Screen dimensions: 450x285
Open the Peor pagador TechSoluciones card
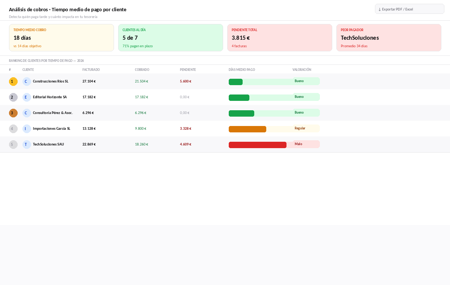point(389,37)
